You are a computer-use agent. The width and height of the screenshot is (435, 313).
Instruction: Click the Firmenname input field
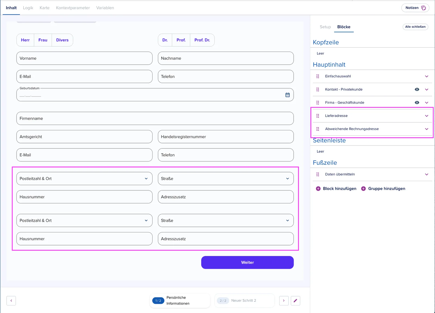point(155,118)
